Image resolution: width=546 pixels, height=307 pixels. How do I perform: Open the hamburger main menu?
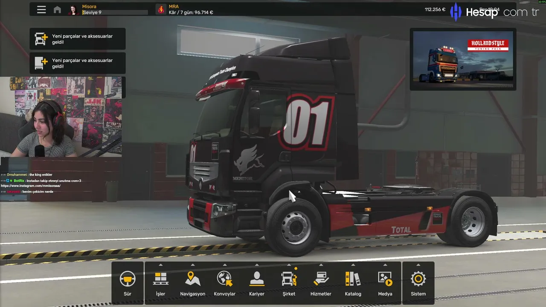(41, 9)
